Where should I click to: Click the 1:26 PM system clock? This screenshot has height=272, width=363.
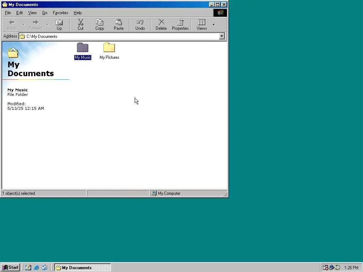(x=351, y=268)
